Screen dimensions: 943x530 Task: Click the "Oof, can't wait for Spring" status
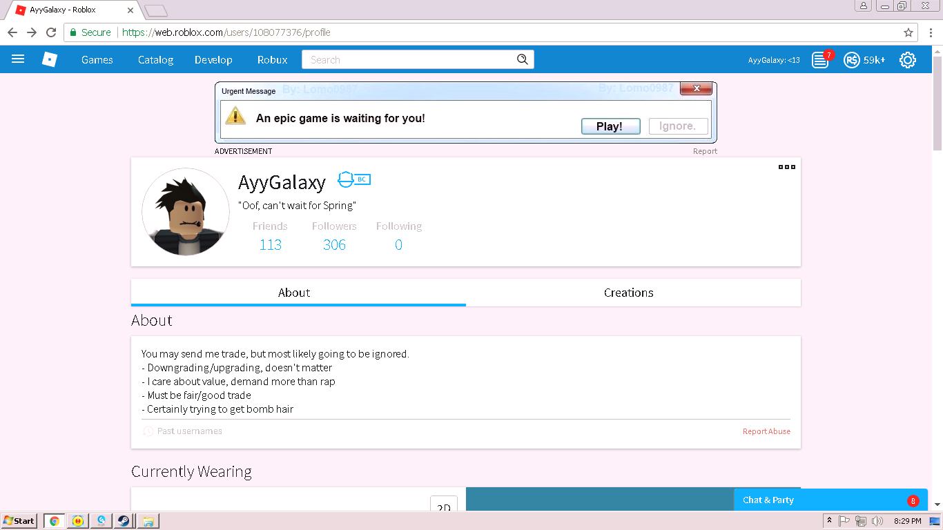(297, 206)
